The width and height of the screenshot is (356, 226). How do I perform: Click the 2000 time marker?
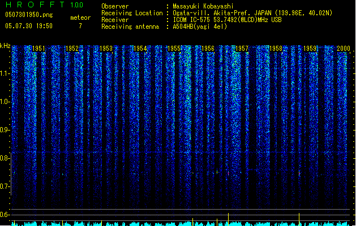coord(344,49)
